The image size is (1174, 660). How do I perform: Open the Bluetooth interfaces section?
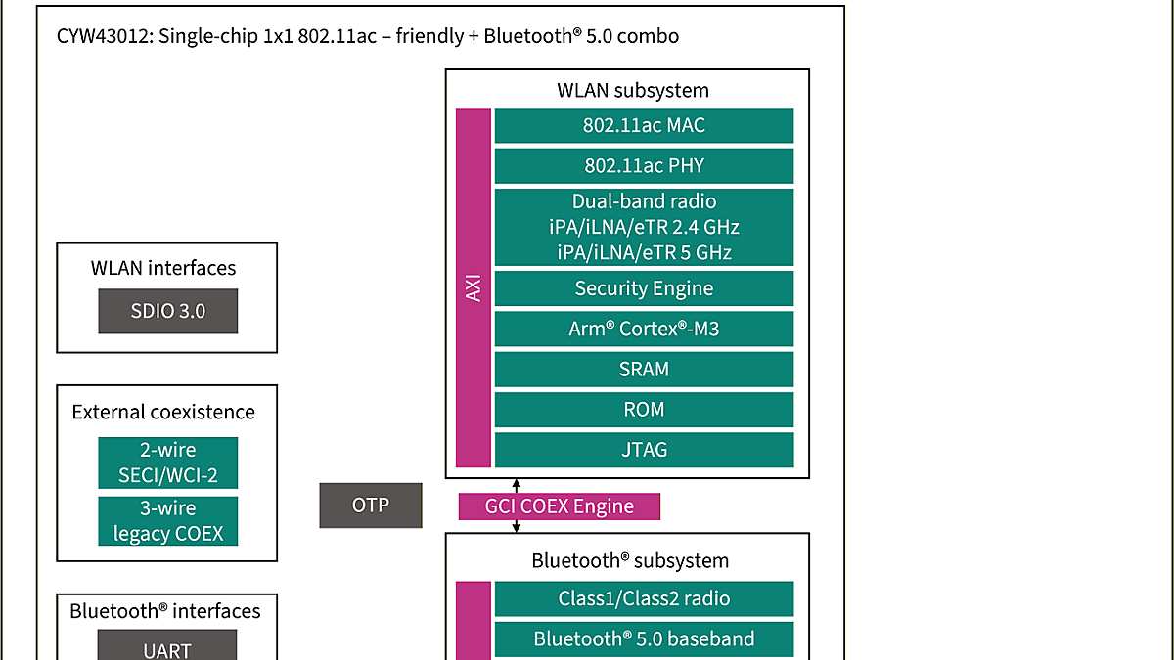[166, 611]
